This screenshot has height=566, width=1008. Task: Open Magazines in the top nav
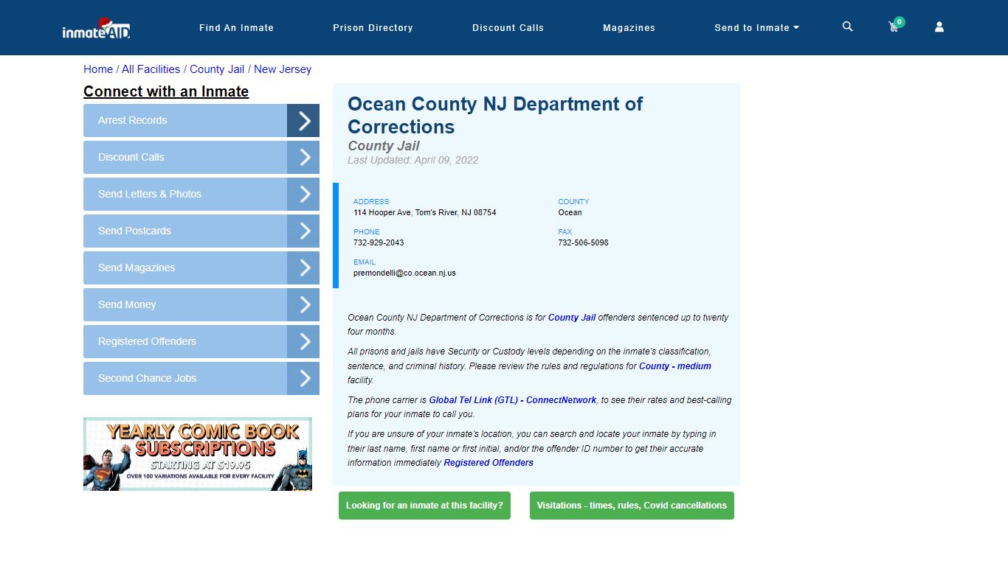point(629,28)
